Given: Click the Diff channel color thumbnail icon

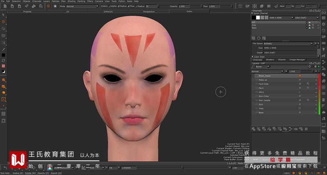Looking at the screenshot, I should tap(310, 22).
